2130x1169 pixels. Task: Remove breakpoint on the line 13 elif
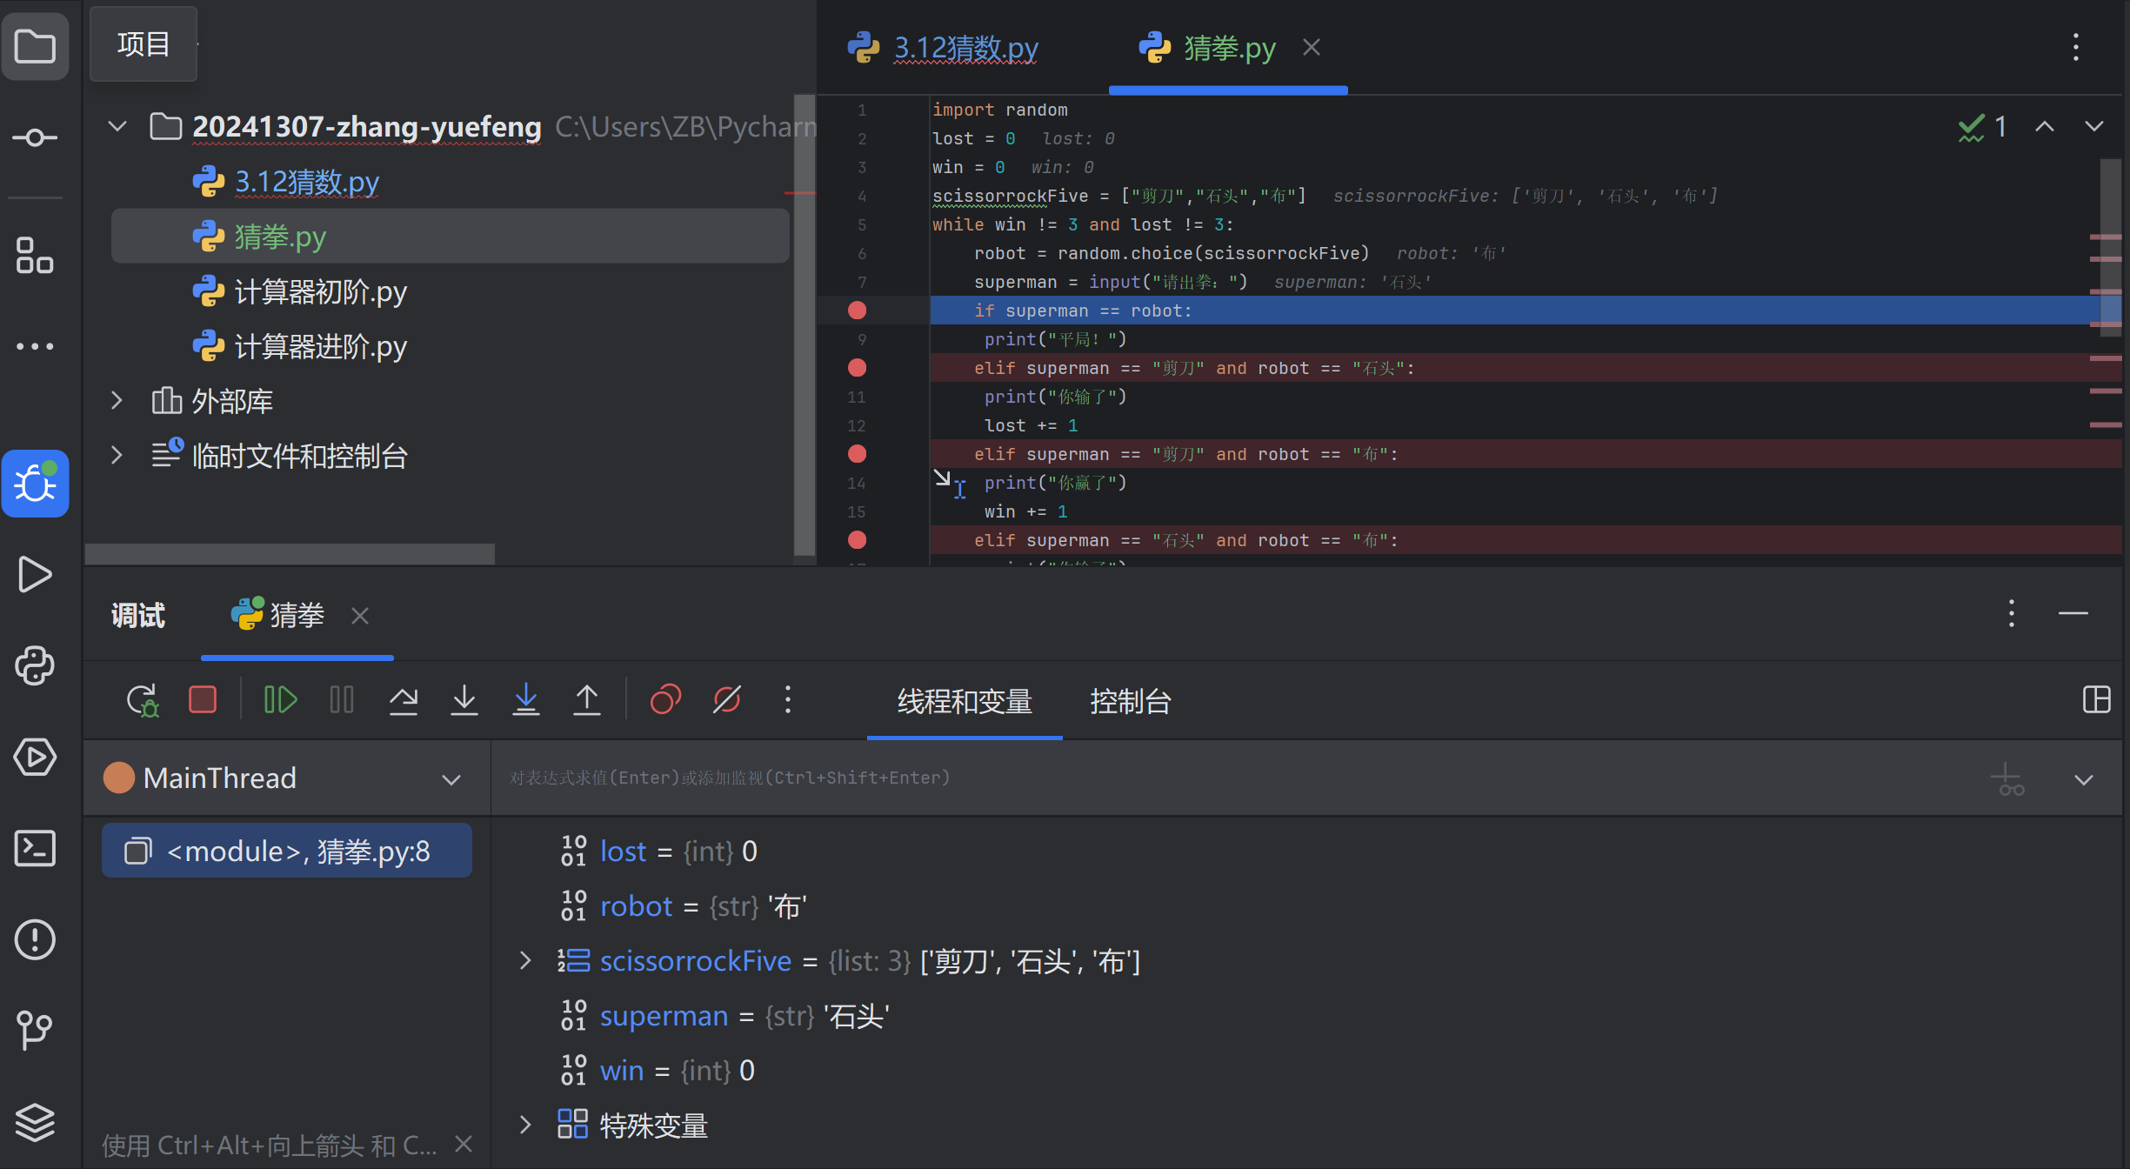point(857,454)
